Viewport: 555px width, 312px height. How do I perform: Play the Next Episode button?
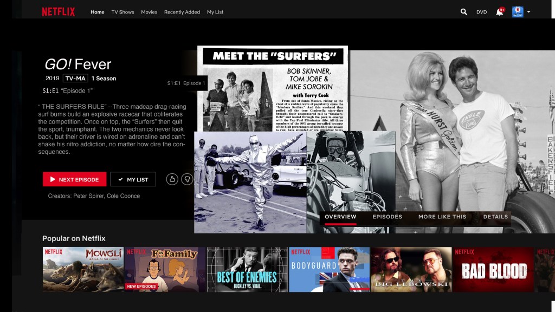(74, 179)
